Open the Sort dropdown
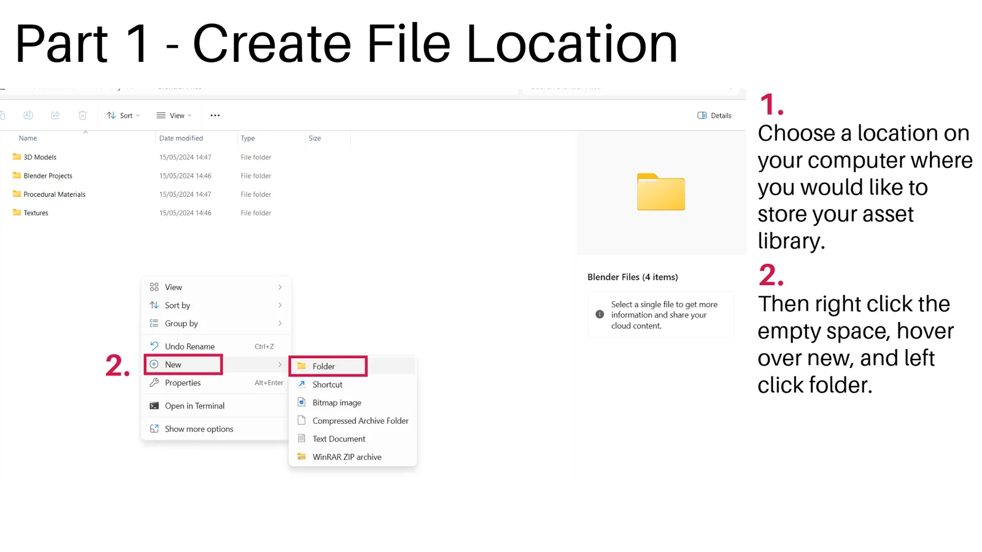 [x=123, y=115]
